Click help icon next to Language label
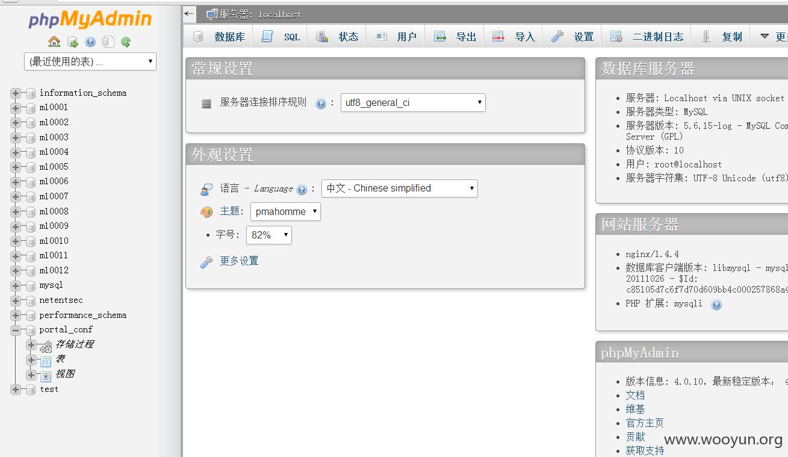This screenshot has width=788, height=457. 302,190
